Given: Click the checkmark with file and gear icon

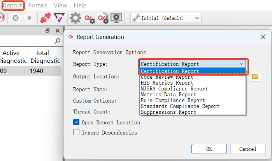Looking at the screenshot, I should click(x=104, y=18).
